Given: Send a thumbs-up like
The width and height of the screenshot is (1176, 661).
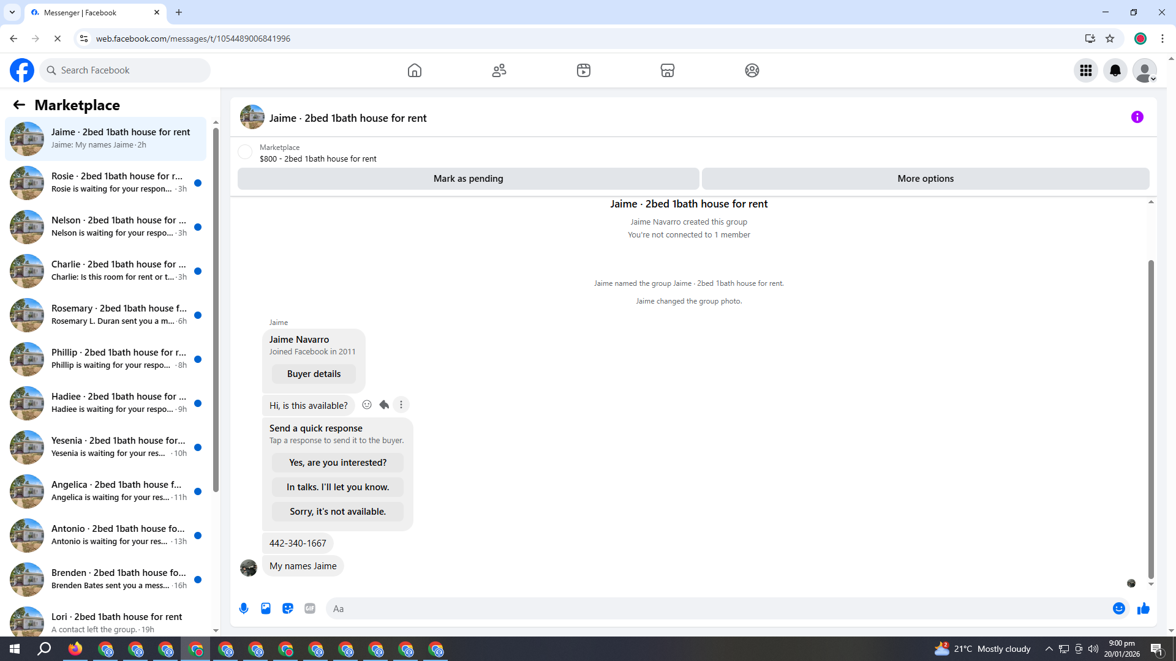Looking at the screenshot, I should coord(1144,608).
